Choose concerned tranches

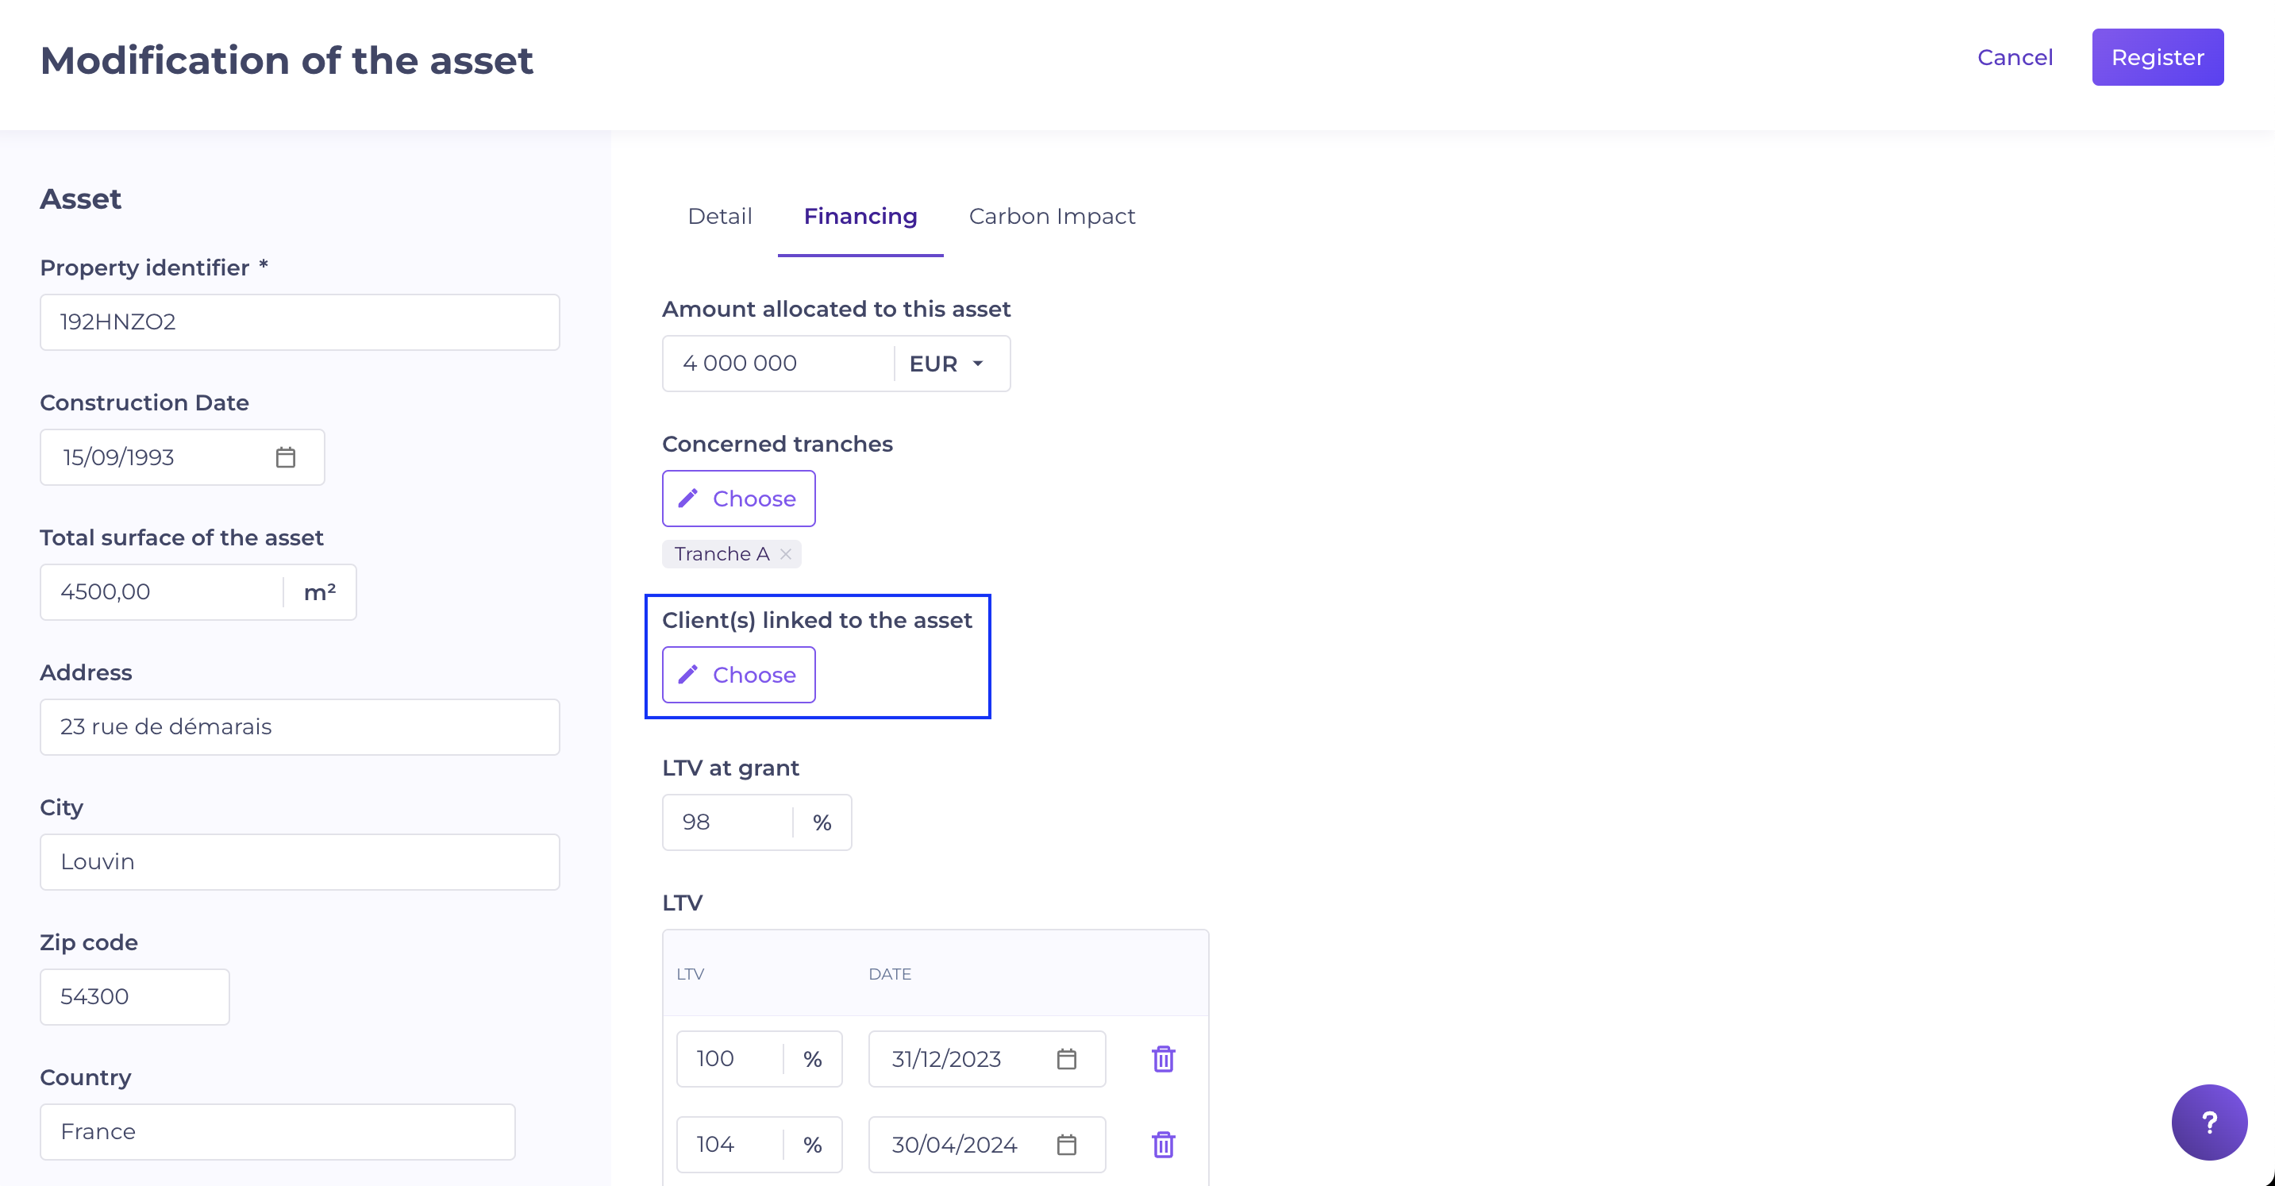[738, 498]
